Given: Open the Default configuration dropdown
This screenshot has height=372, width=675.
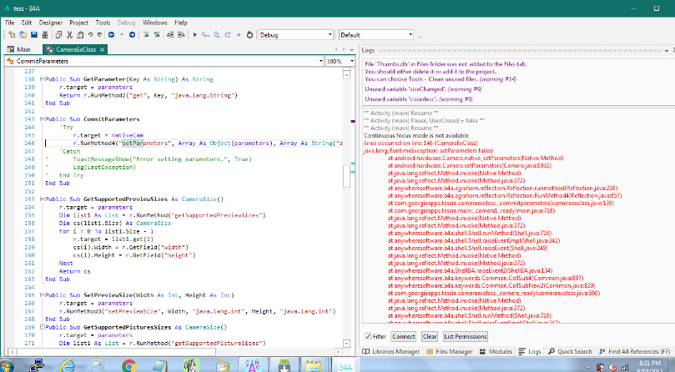Looking at the screenshot, I should [409, 35].
